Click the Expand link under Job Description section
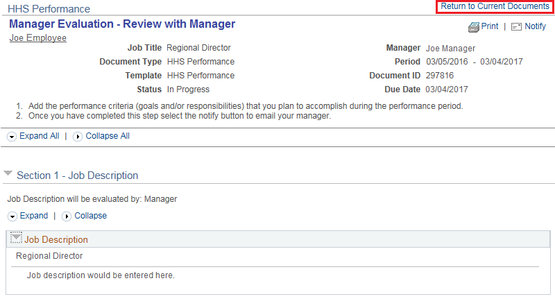Image resolution: width=555 pixels, height=299 pixels. point(33,216)
